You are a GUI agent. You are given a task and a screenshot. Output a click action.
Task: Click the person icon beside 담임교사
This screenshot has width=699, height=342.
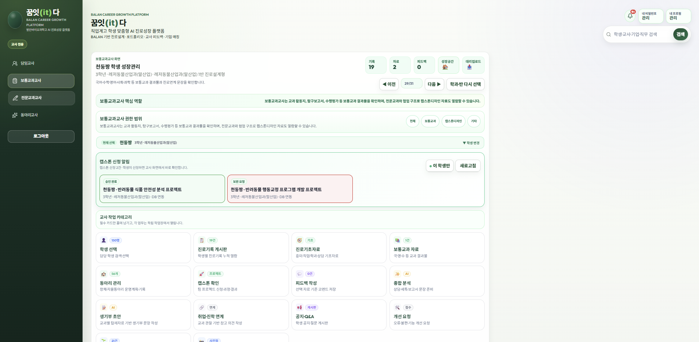(15, 63)
